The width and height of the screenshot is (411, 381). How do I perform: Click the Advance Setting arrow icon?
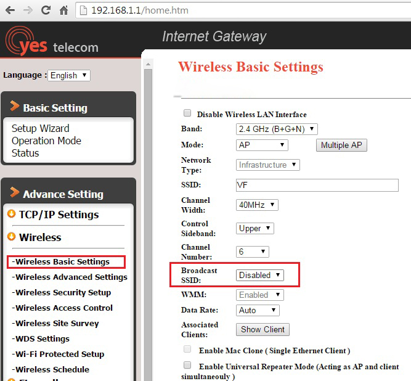click(15, 193)
